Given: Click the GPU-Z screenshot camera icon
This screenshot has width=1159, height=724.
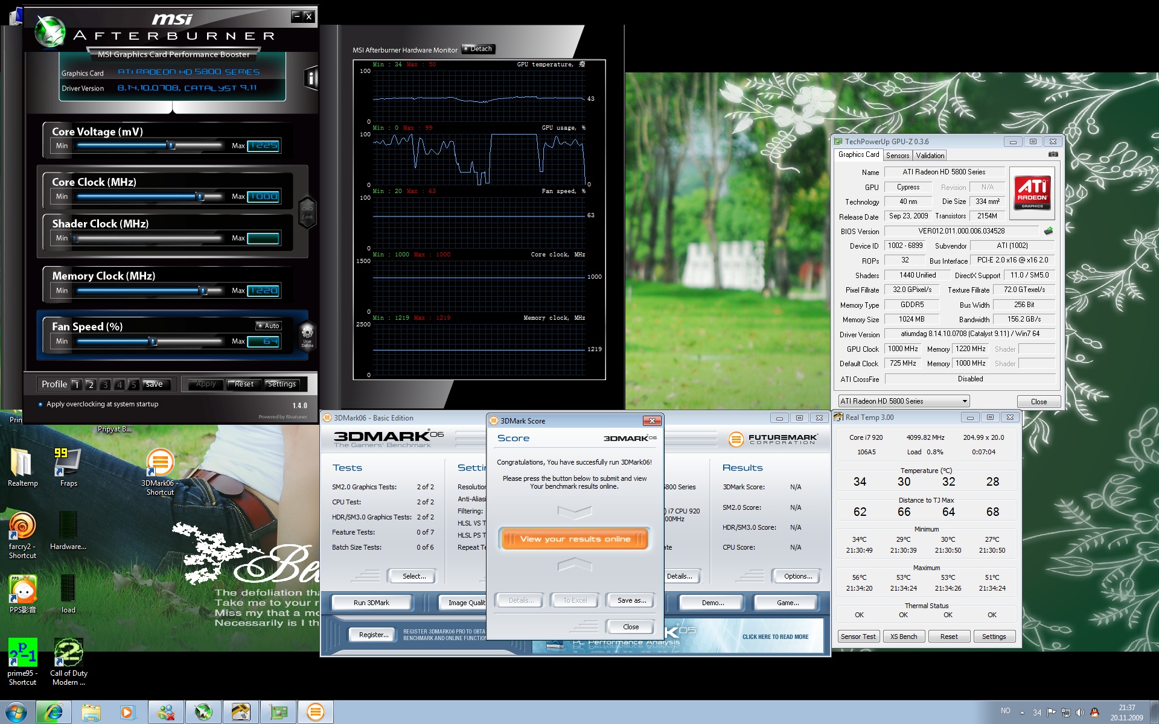Looking at the screenshot, I should coord(1053,154).
